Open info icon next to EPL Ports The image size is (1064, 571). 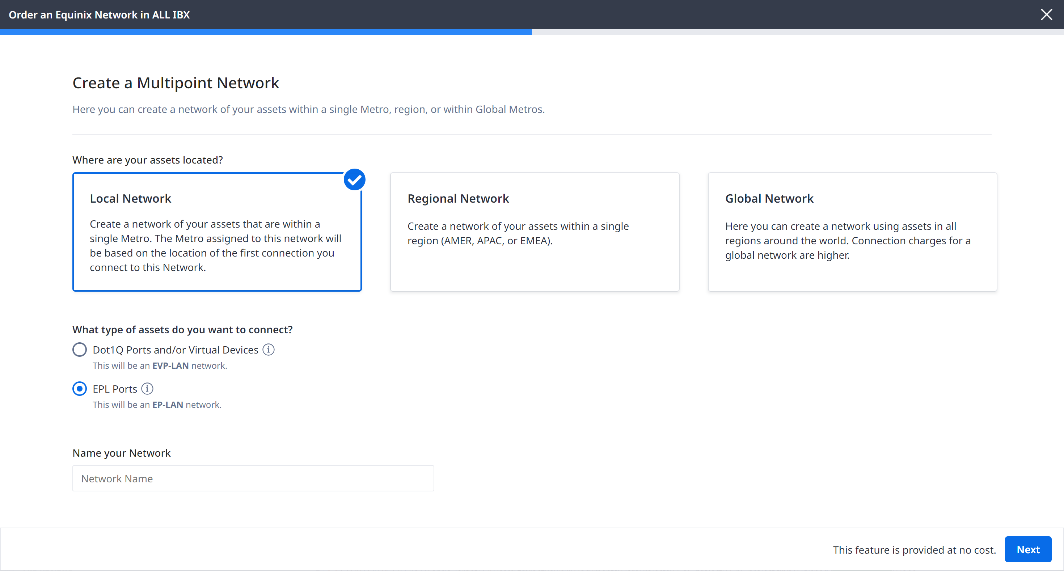[x=147, y=389]
